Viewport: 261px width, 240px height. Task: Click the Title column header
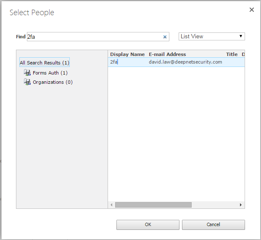[232, 54]
